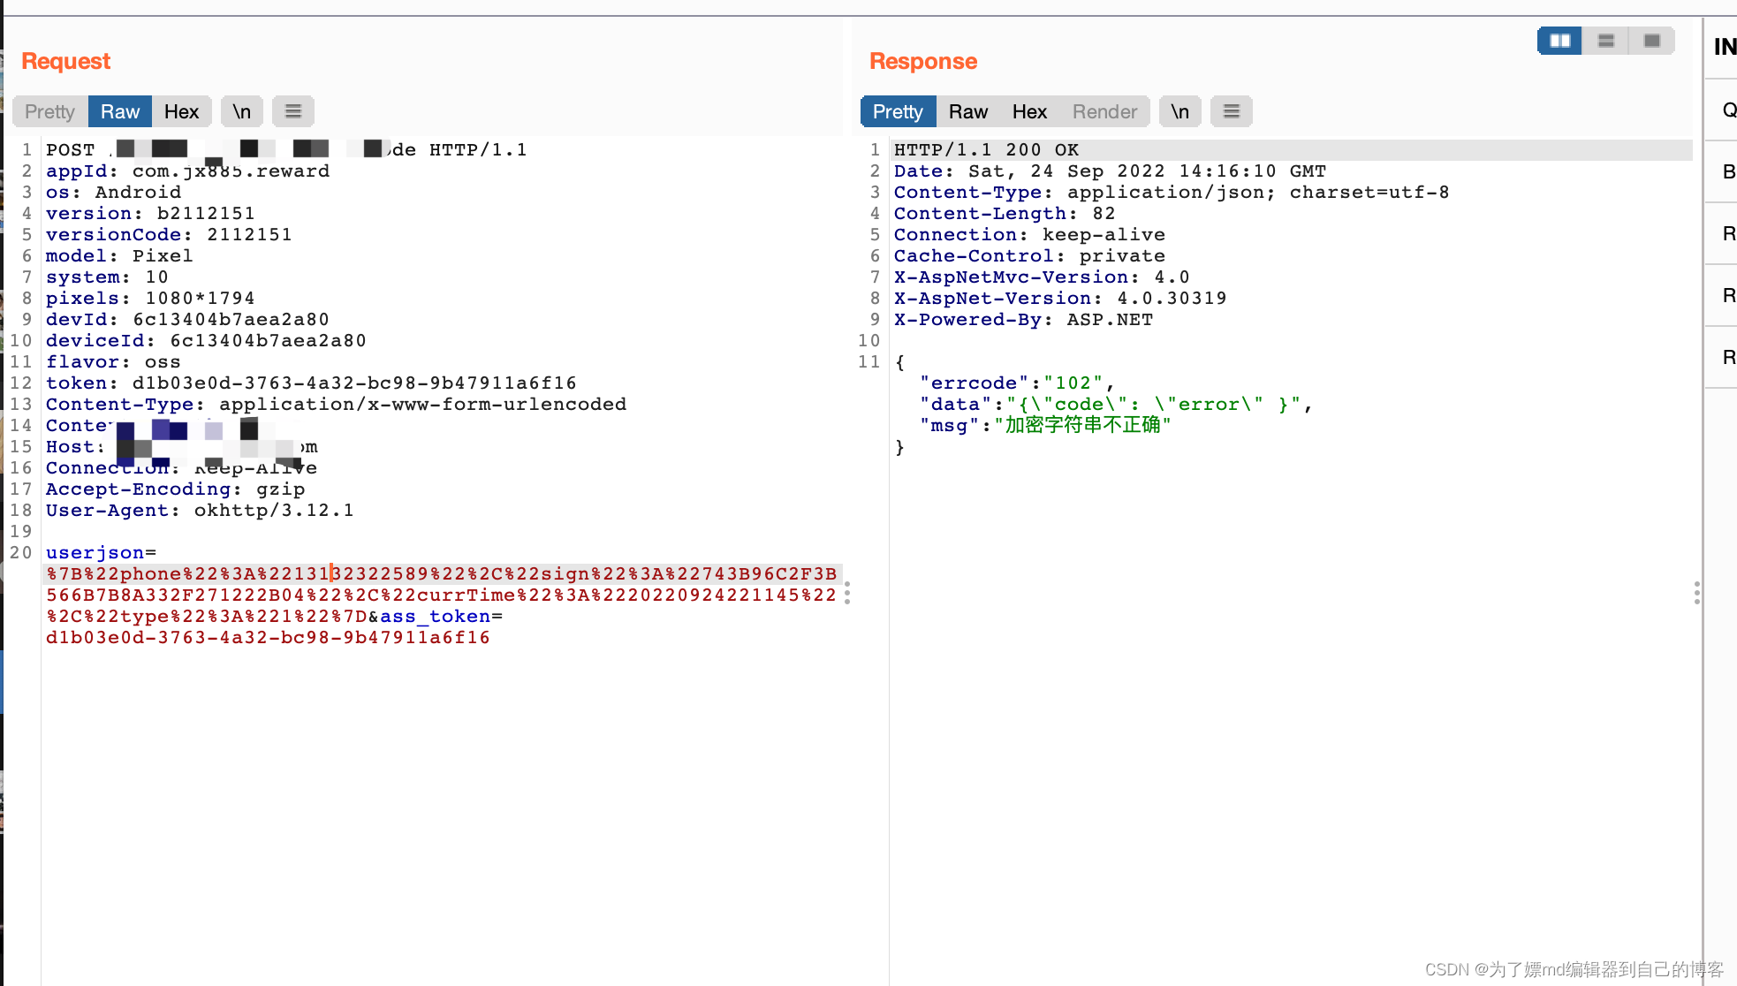
Task: Click the model Pixel header line
Action: pyautogui.click(x=119, y=256)
